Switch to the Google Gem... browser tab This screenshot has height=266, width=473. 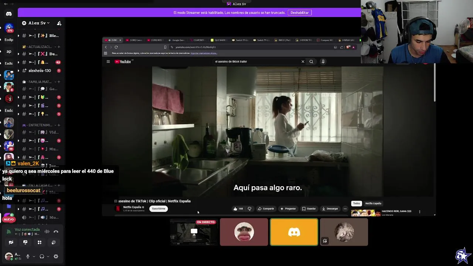[x=177, y=40]
